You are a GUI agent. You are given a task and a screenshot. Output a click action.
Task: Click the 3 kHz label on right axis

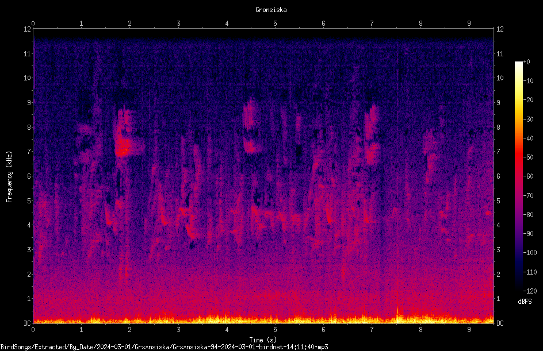[498, 249]
